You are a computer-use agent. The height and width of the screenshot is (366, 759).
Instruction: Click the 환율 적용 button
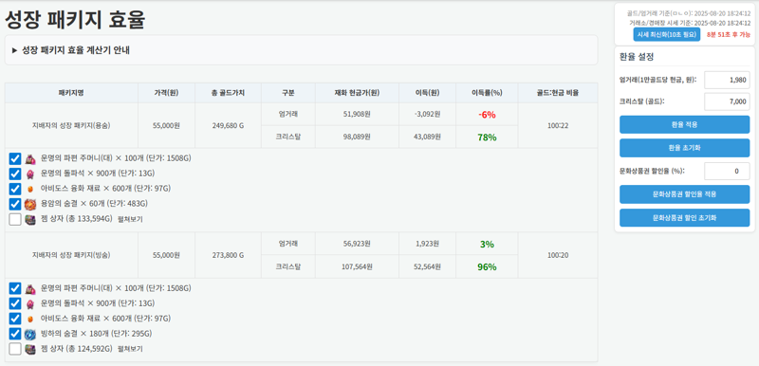[x=684, y=125]
